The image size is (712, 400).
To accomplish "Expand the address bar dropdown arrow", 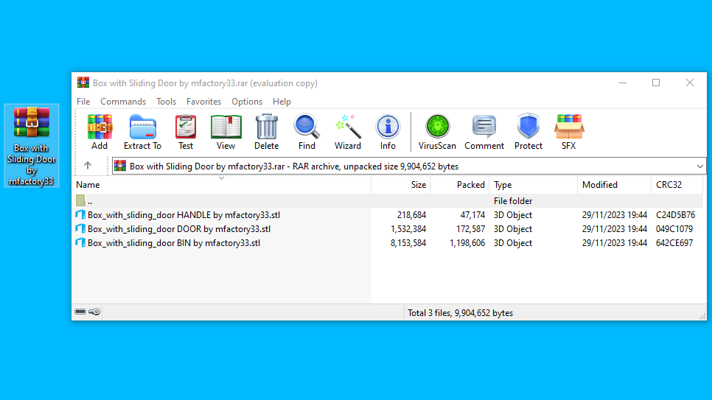I will [699, 166].
